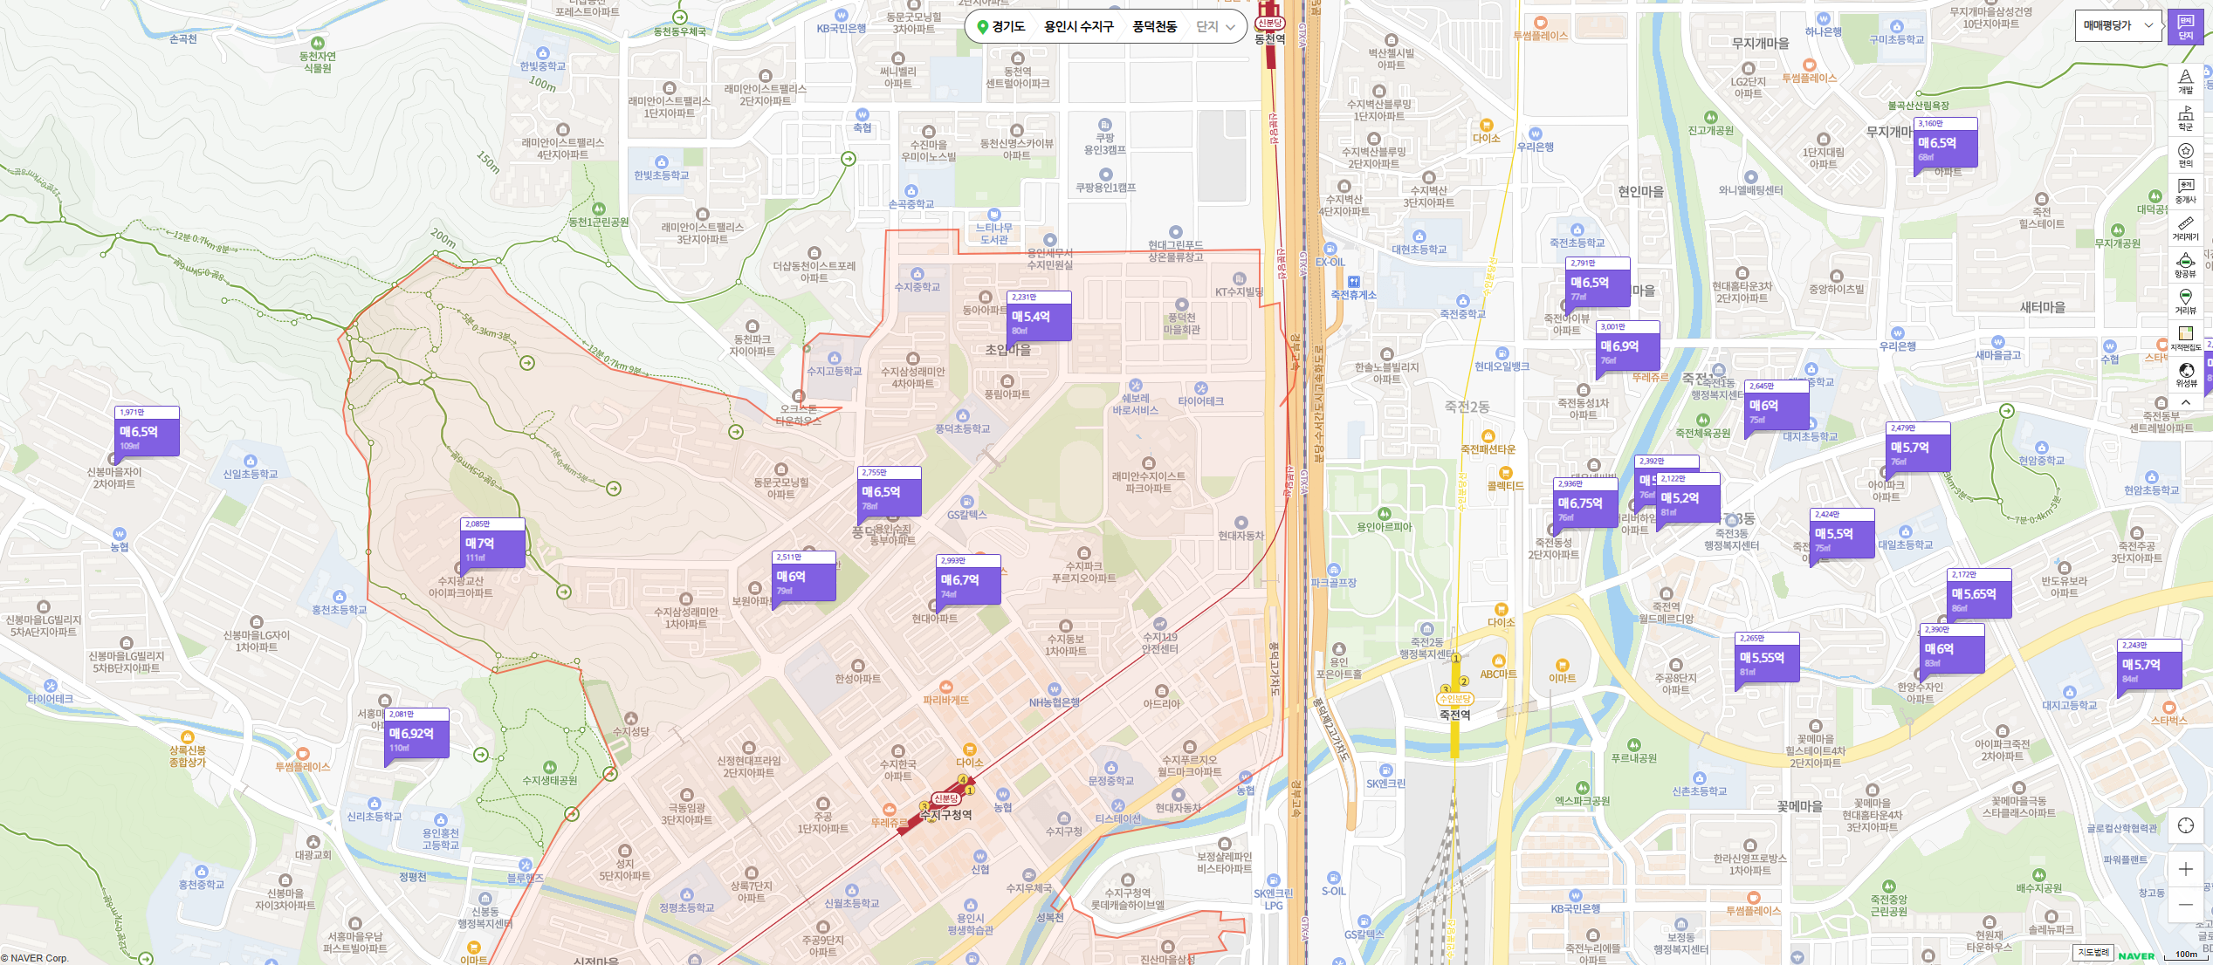Zoom out with the minus control

click(x=2185, y=904)
